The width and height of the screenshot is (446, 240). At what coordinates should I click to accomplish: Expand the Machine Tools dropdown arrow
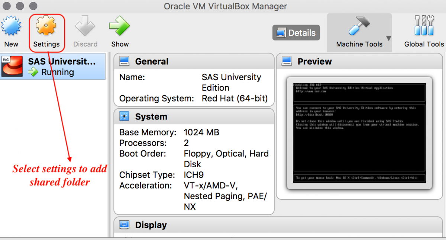pyautogui.click(x=389, y=38)
